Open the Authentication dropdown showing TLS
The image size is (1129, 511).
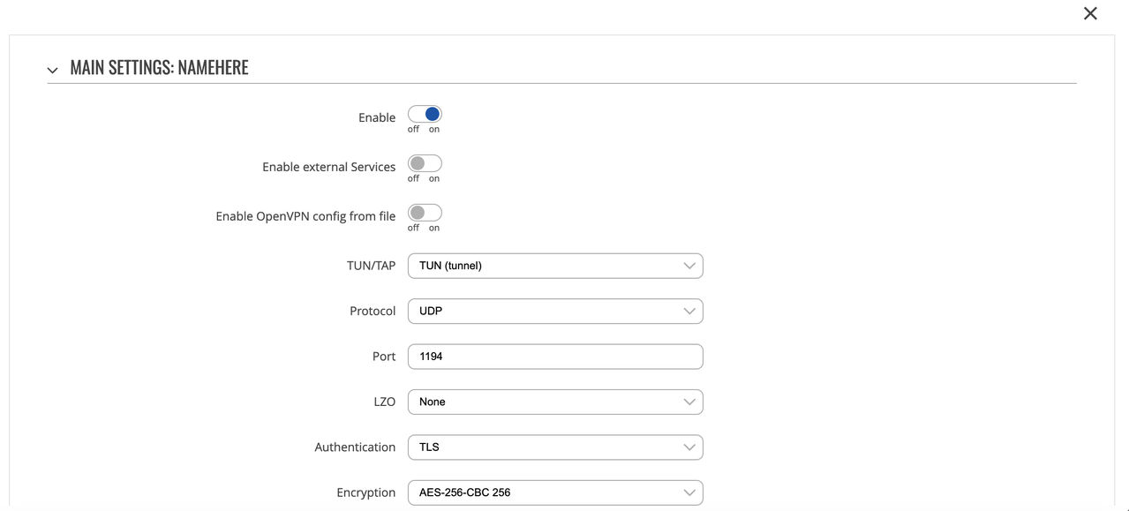[554, 447]
